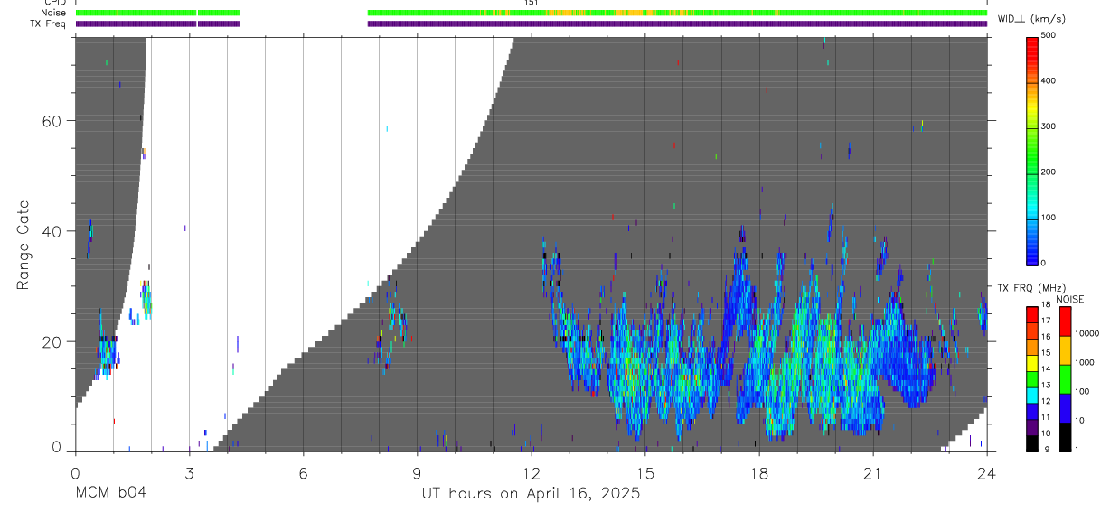The image size is (1110, 512).
Task: Click the 'MCM b04' radar beam label
Action: 110,494
